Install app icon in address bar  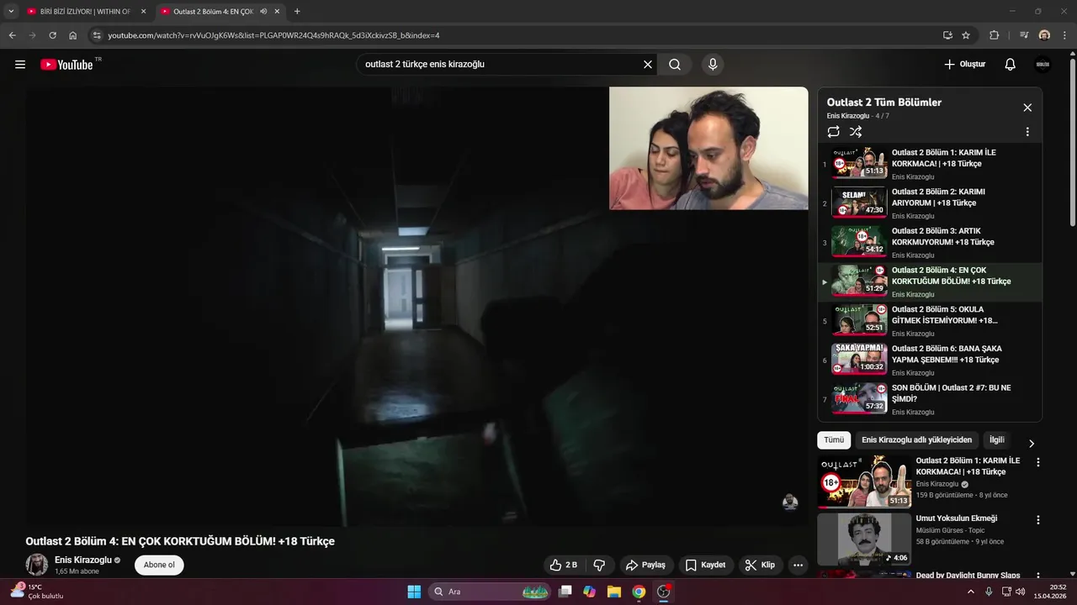[947, 35]
